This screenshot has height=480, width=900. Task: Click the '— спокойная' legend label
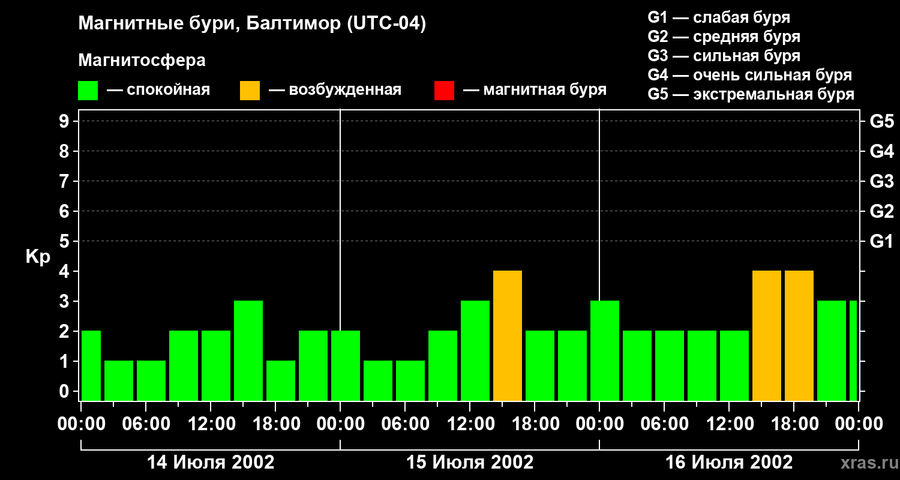pyautogui.click(x=158, y=90)
